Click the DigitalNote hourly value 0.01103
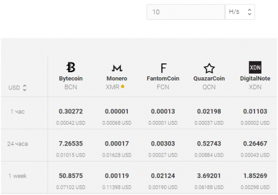 [x=255, y=111]
